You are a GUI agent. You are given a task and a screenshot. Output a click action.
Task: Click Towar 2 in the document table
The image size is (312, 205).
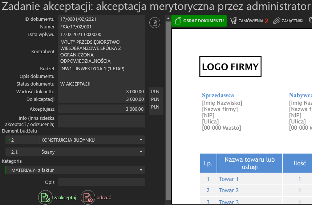228,190
